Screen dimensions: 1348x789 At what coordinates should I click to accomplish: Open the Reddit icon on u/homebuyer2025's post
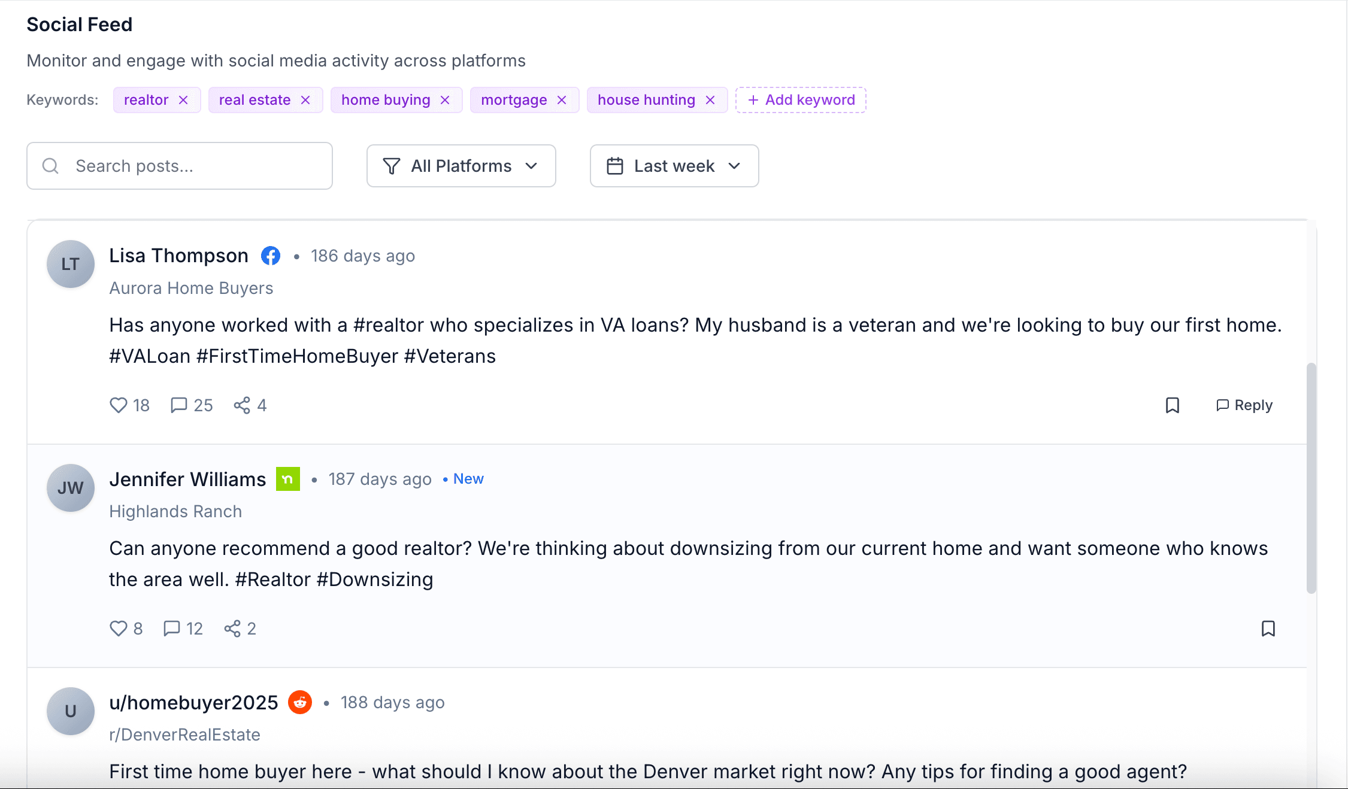click(300, 702)
